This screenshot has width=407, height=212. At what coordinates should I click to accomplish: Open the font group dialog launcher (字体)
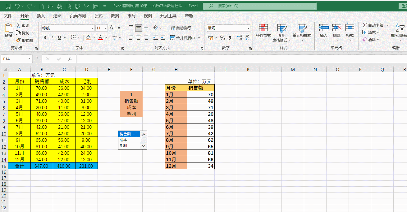point(122,49)
